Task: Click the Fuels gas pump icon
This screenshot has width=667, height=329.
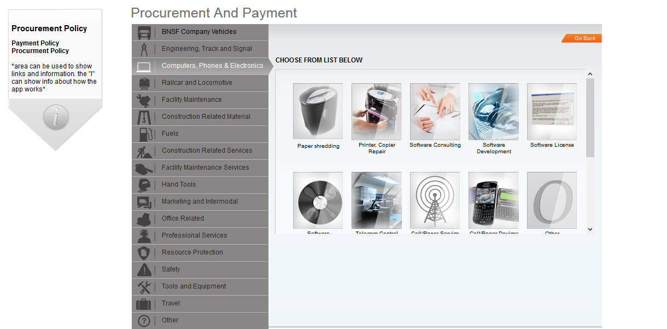Action: pyautogui.click(x=144, y=134)
